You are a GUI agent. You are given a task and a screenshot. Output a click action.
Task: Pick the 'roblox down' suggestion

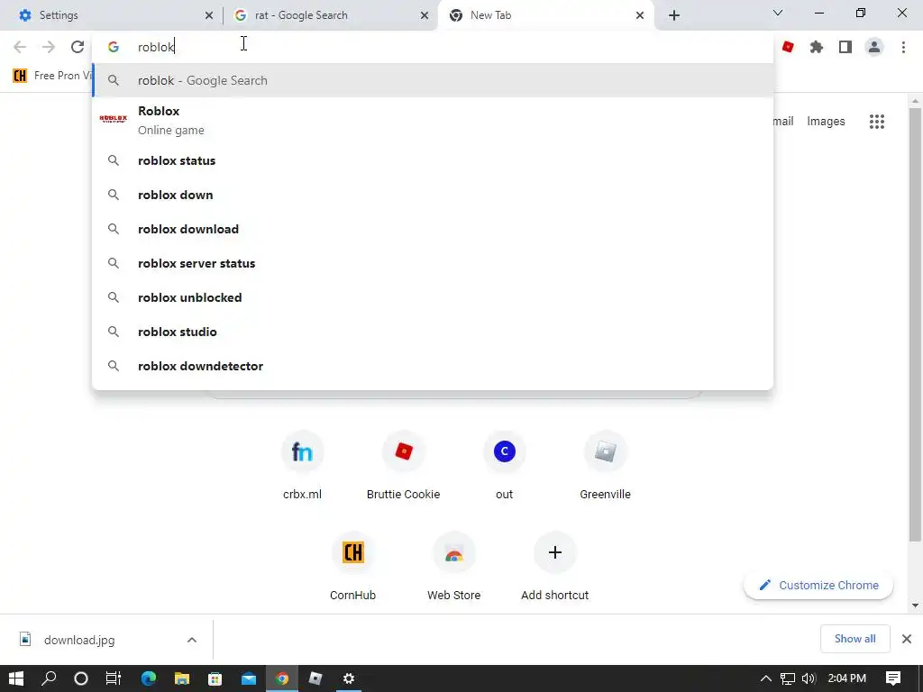point(433,195)
